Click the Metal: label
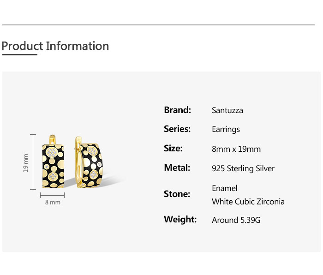This screenshot has height=275, width=323. [177, 167]
